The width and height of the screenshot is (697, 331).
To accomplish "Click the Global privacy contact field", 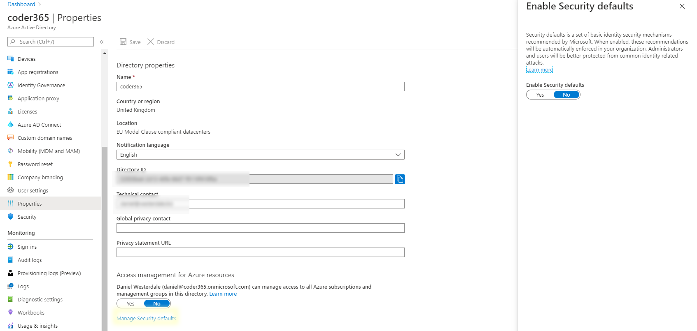I will coord(260,228).
